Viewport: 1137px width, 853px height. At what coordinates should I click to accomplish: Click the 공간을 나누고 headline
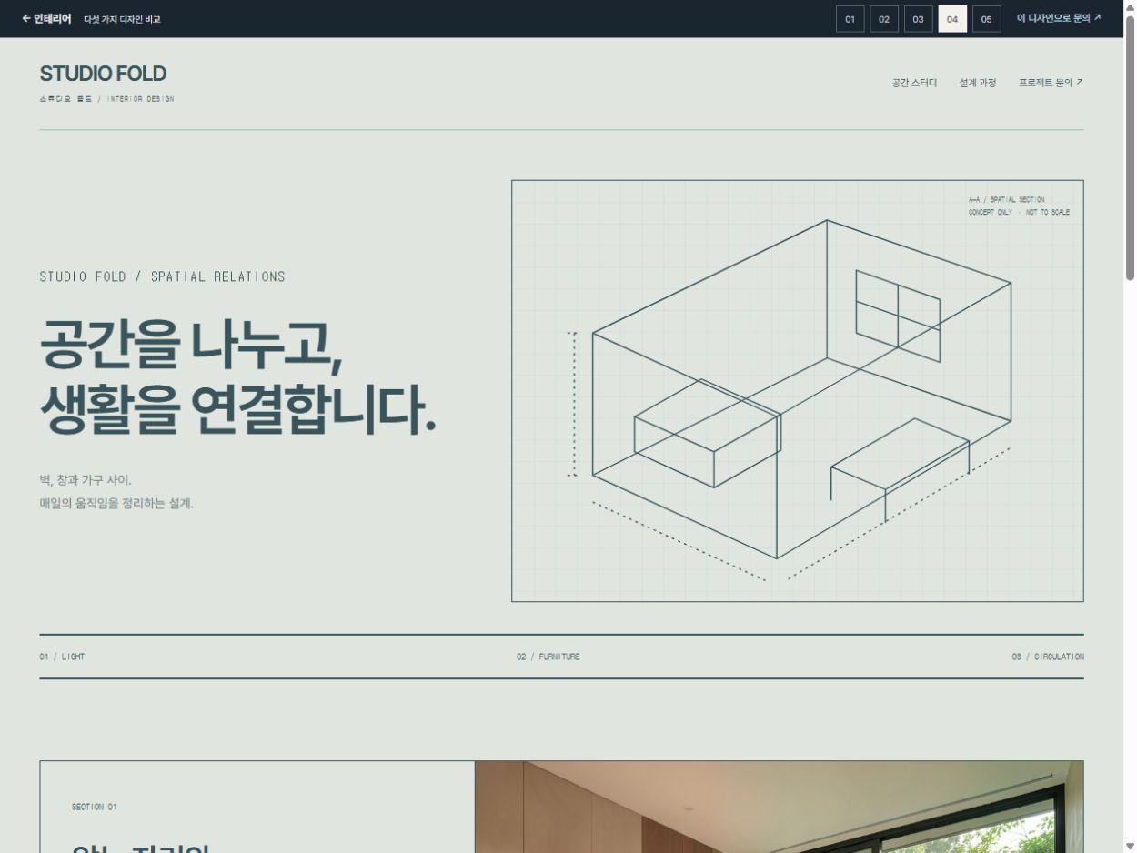point(191,345)
